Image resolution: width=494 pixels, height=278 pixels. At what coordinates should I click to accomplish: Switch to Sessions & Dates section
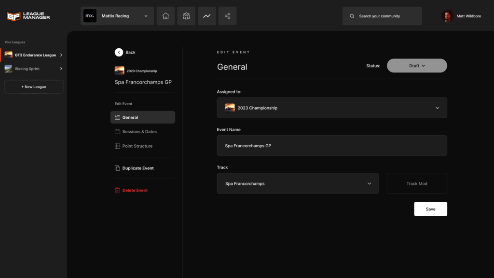(x=139, y=132)
